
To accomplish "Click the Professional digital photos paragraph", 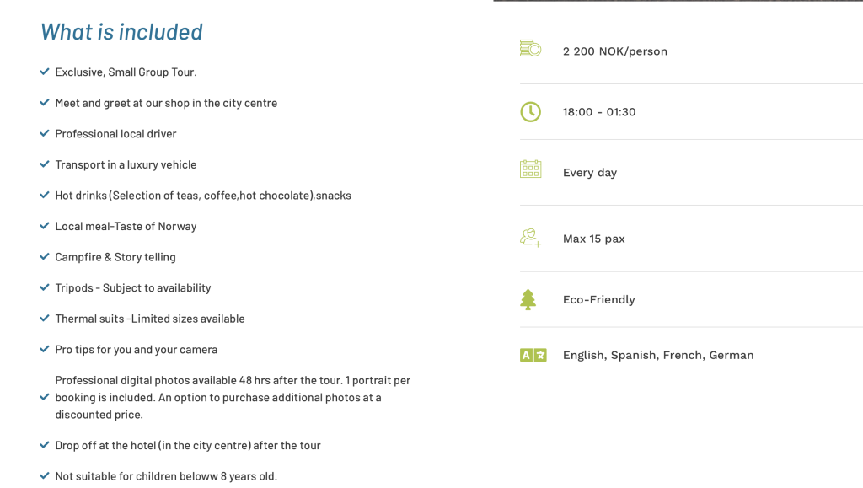I will [x=233, y=397].
